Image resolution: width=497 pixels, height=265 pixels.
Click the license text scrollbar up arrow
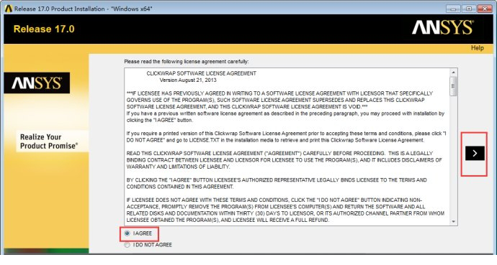click(x=453, y=73)
